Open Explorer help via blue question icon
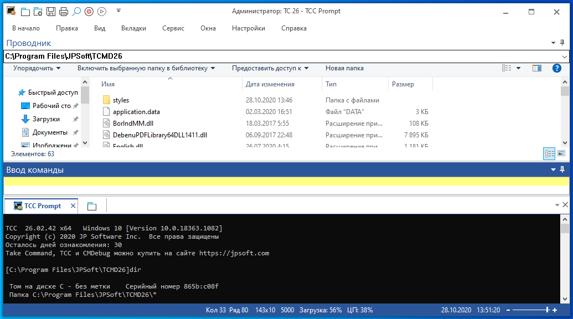 point(557,68)
